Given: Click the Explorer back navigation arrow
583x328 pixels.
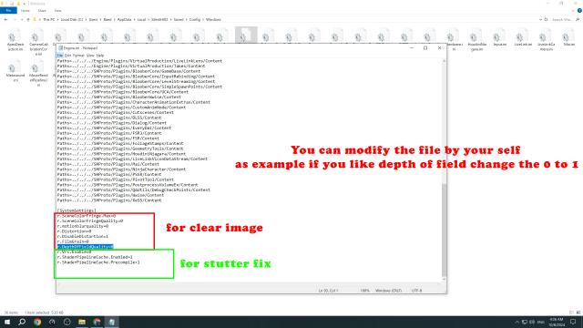Looking at the screenshot, I should [6, 19].
